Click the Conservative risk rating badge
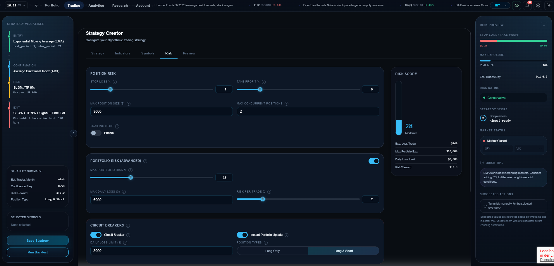This screenshot has width=554, height=266. pyautogui.click(x=513, y=98)
